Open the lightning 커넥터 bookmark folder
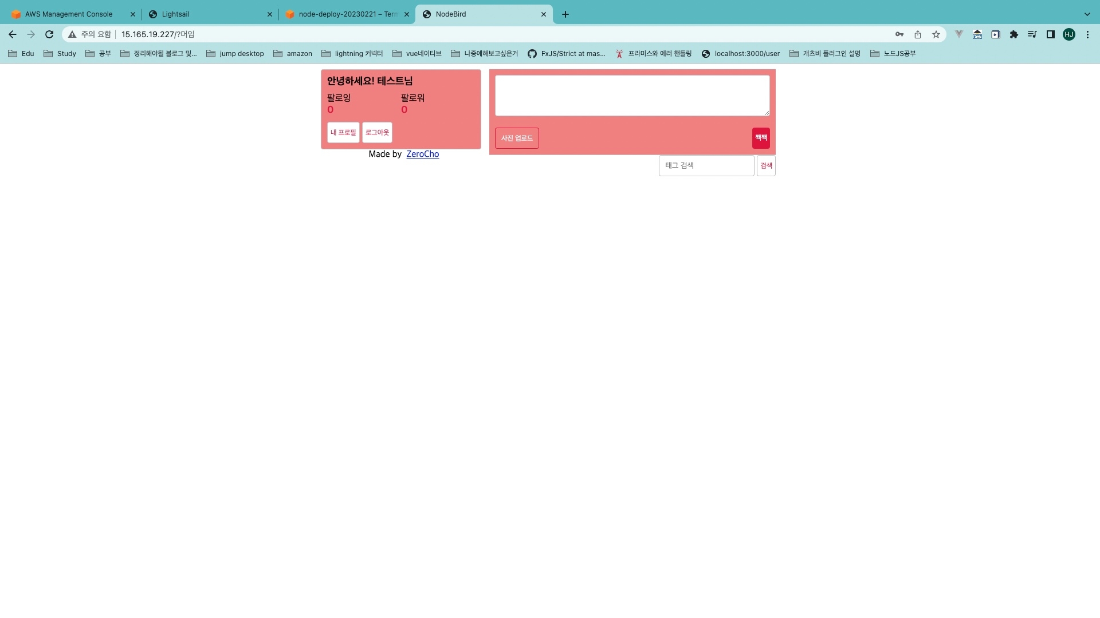The image size is (1100, 618). (352, 54)
